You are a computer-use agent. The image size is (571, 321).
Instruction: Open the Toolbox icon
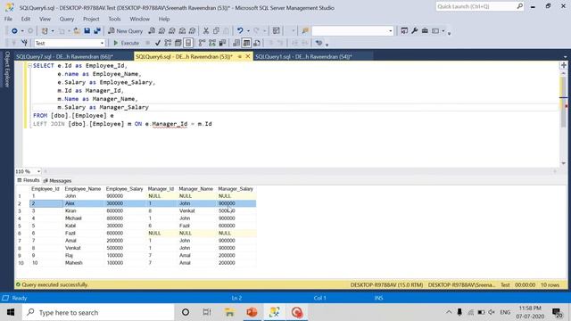click(425, 31)
